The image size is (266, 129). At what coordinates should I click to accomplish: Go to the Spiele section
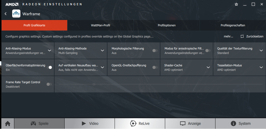[x=39, y=123]
